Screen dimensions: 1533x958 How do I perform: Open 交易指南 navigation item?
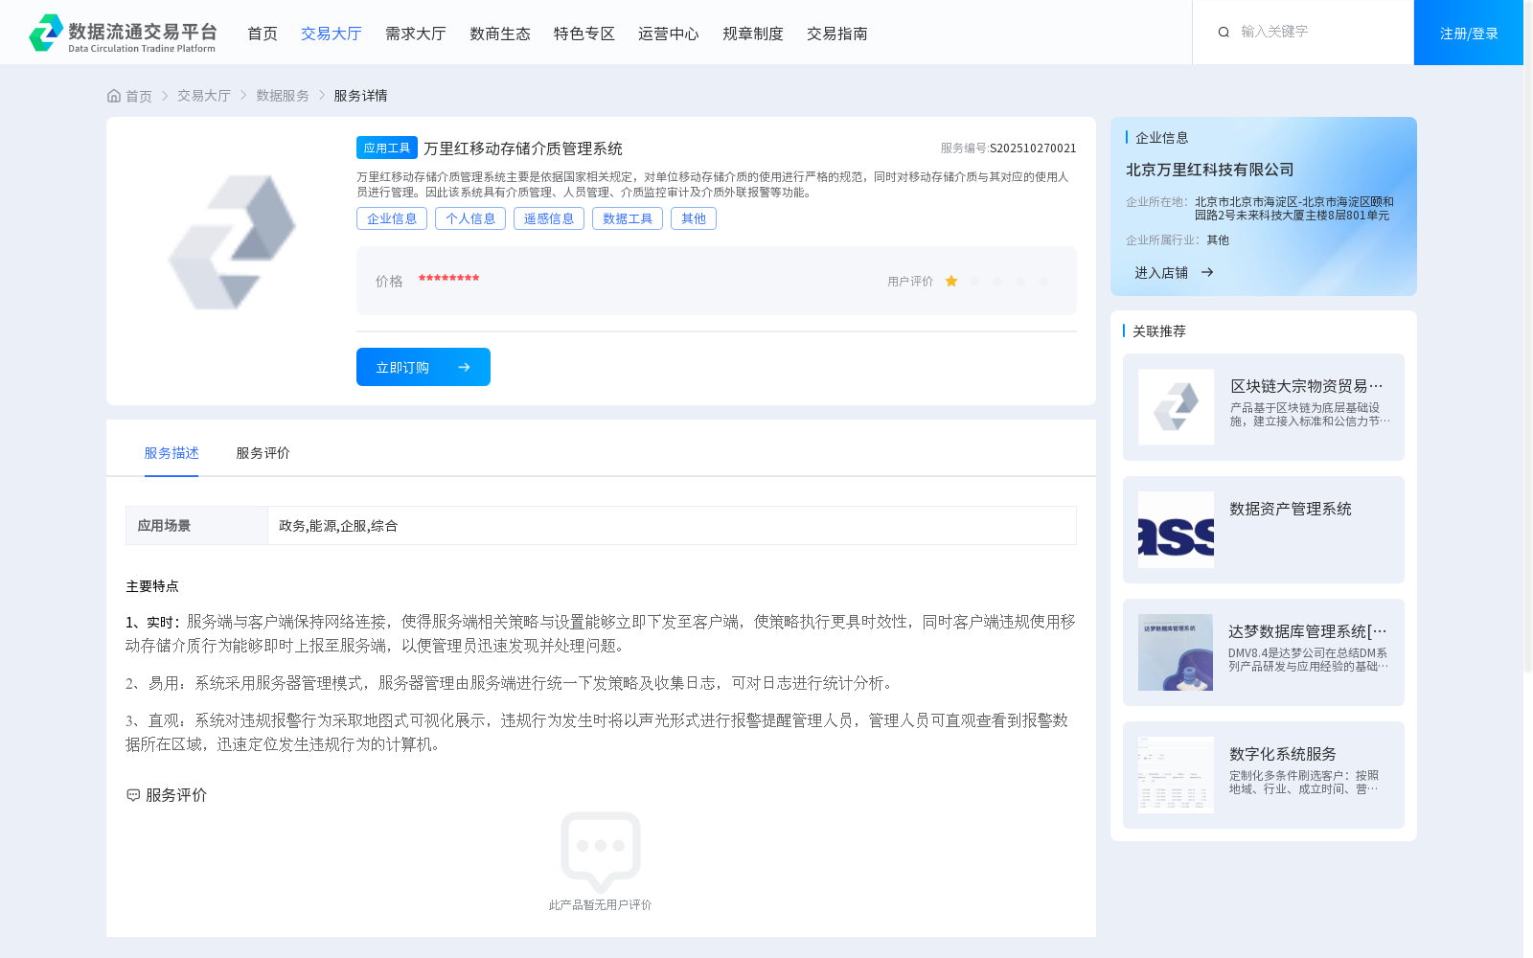(x=837, y=34)
